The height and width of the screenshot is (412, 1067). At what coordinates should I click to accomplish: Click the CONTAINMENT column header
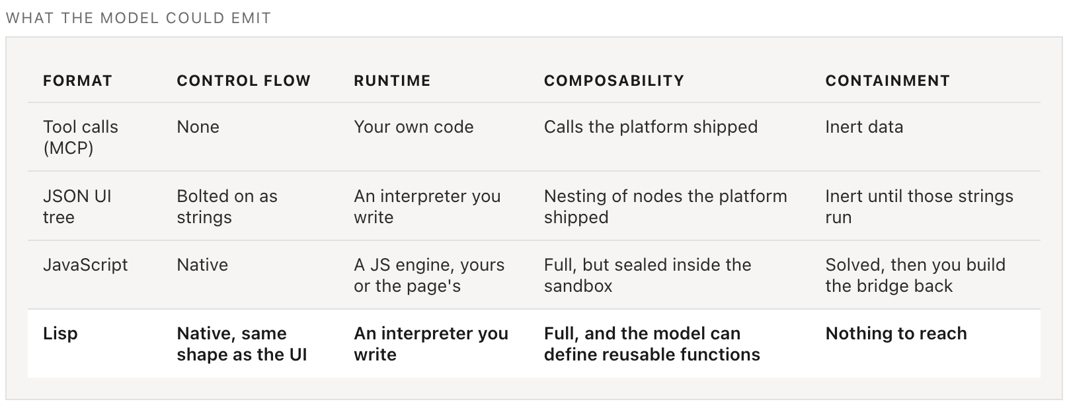click(x=887, y=81)
